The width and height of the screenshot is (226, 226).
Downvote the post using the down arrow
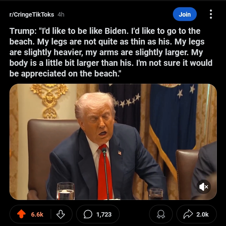[61, 214]
